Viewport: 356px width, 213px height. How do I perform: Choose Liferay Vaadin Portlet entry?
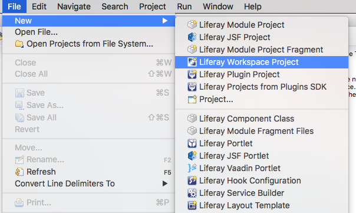coord(262,168)
